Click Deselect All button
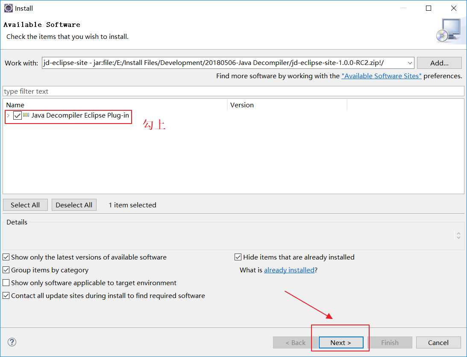Image resolution: width=467 pixels, height=357 pixels. coord(74,205)
